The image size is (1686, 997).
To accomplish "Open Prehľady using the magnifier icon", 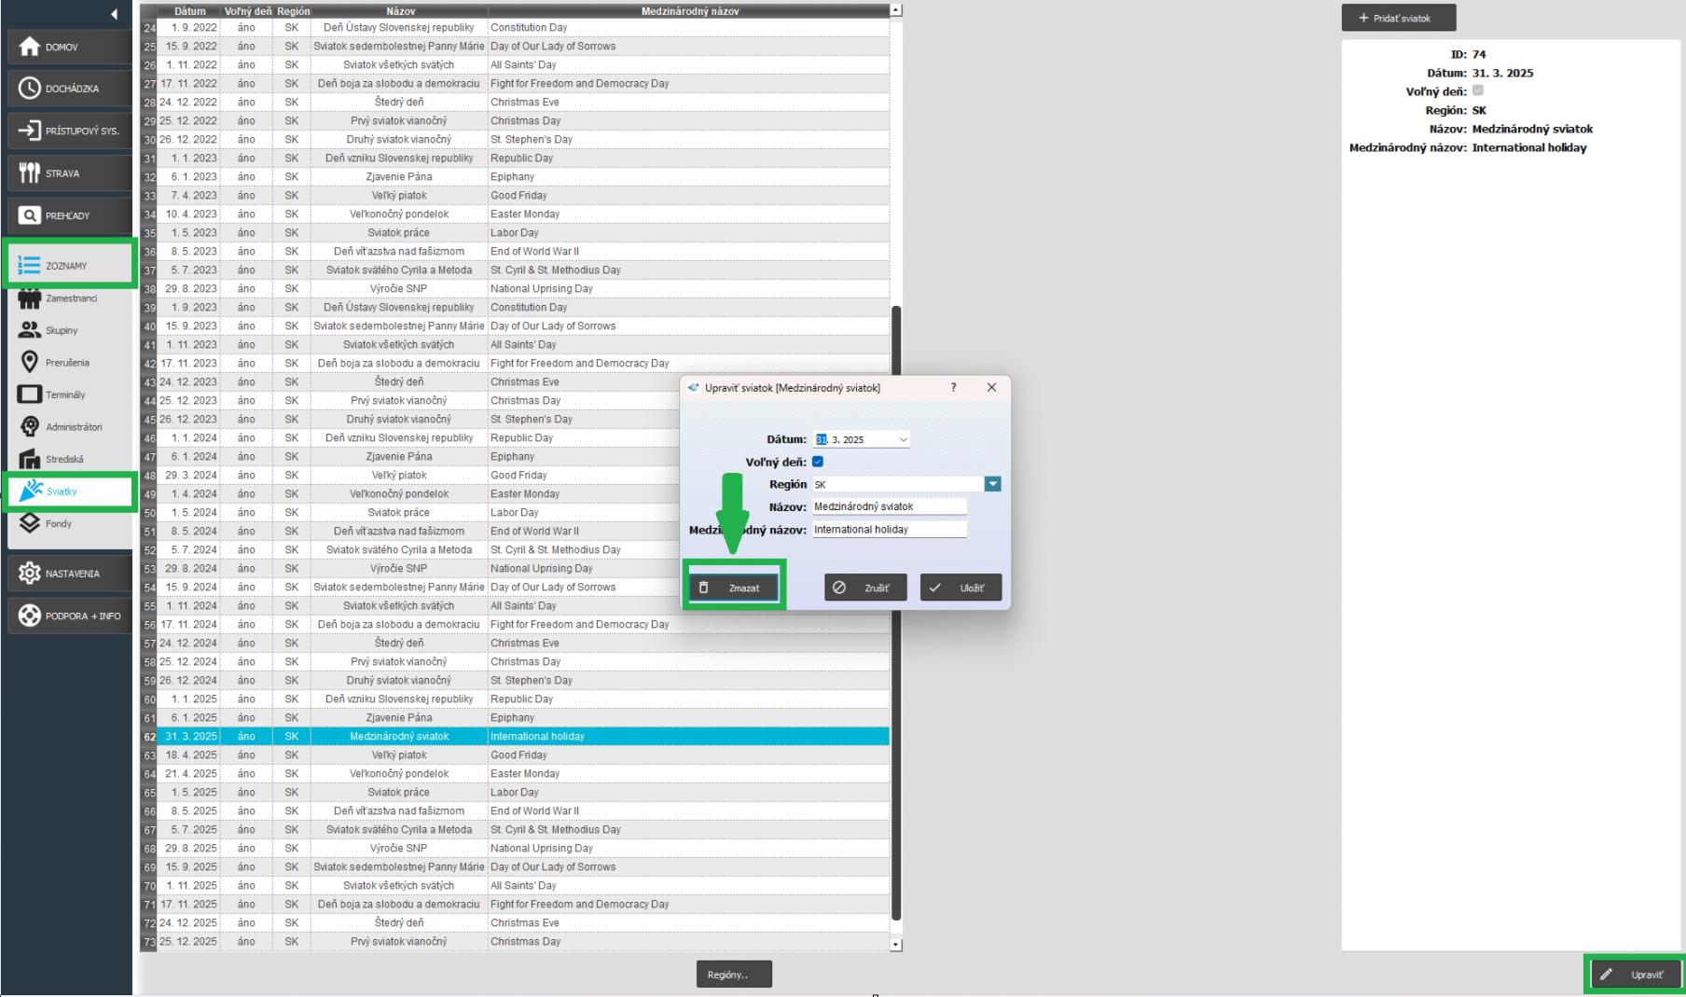I will click(30, 215).
